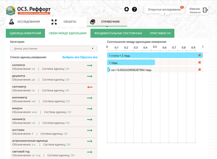Remove the '1 стопа = 2 пядь' bar

[199, 55]
